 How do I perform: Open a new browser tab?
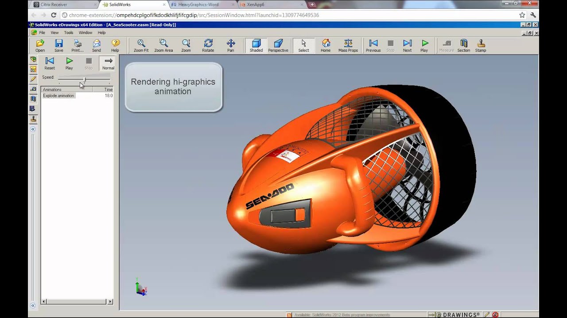[312, 4]
